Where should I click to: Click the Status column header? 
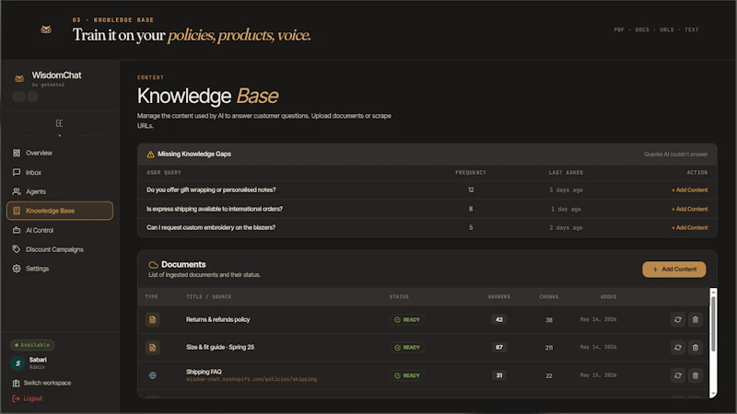click(399, 296)
